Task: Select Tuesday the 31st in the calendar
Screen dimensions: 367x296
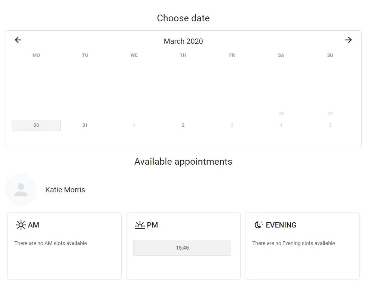Action: tap(85, 125)
